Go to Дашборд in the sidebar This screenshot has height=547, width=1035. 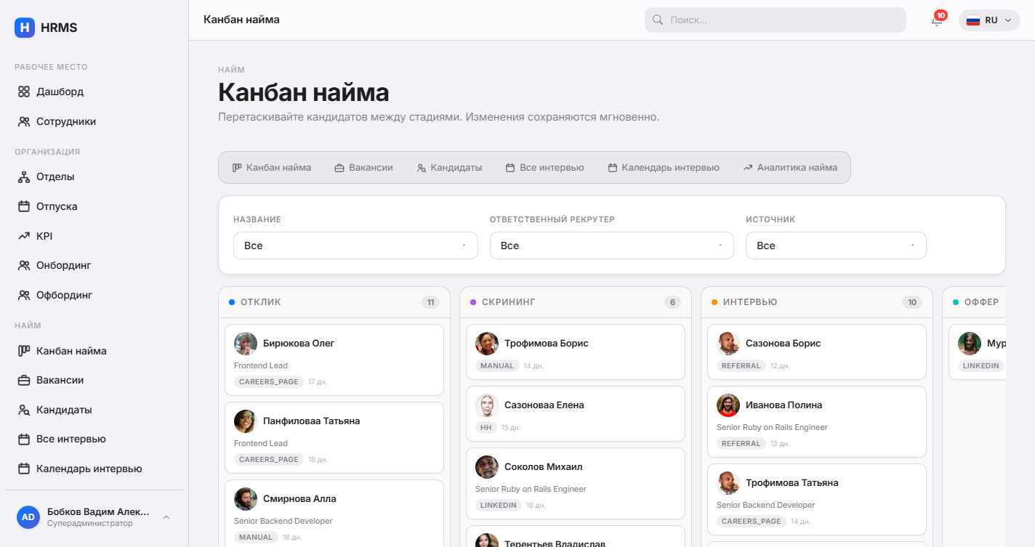point(94,92)
